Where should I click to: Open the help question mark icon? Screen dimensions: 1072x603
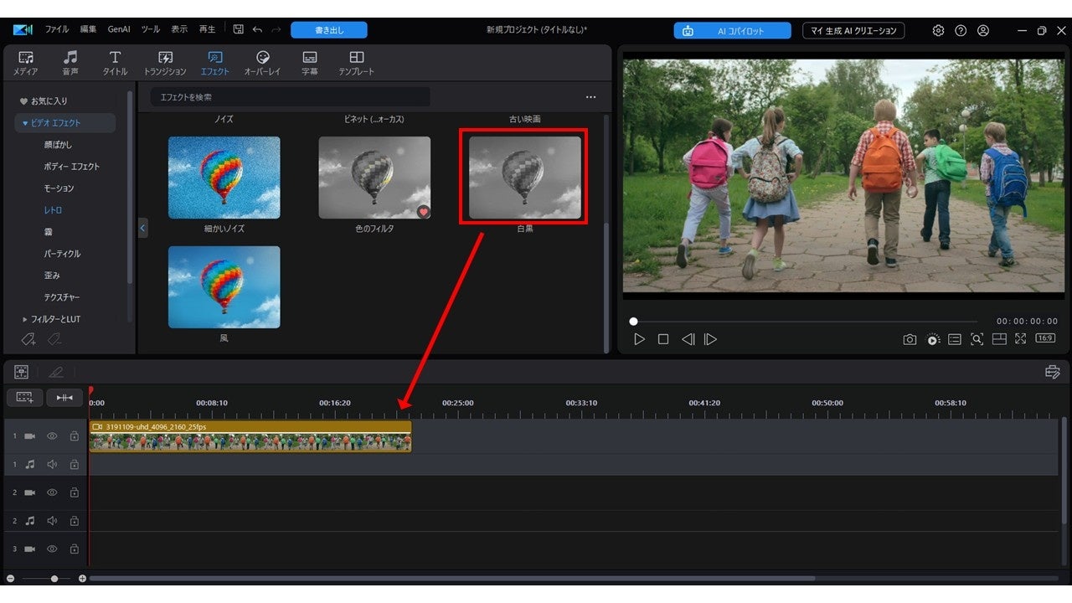coord(961,30)
